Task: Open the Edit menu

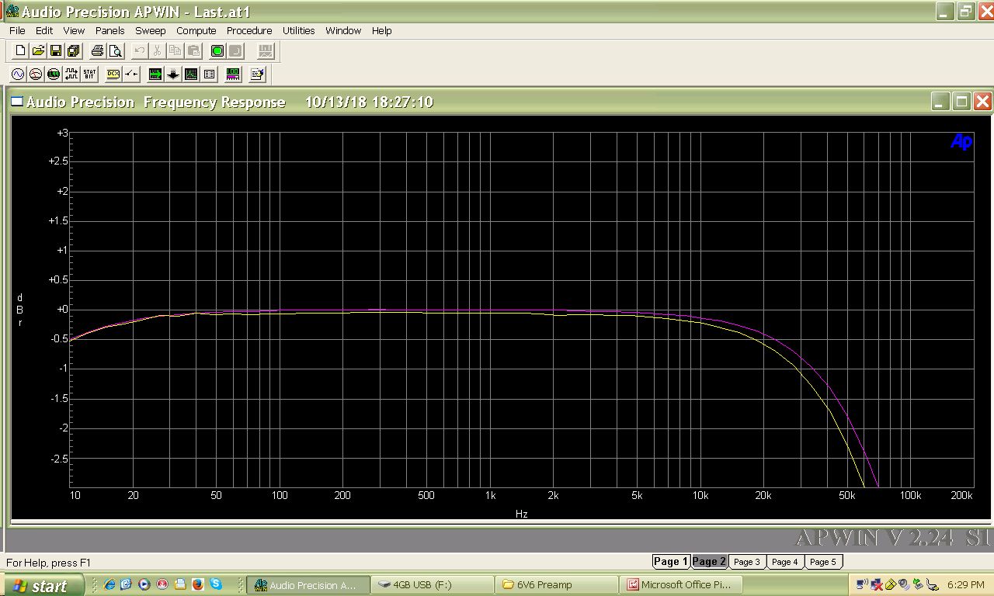Action: click(44, 31)
